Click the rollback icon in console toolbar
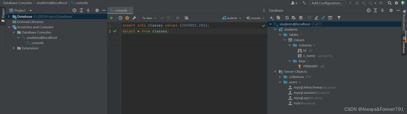Viewport: 407px width, 114px height. (x=169, y=18)
